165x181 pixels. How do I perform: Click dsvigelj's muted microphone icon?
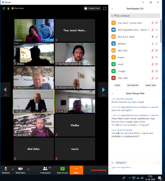tap(152, 71)
